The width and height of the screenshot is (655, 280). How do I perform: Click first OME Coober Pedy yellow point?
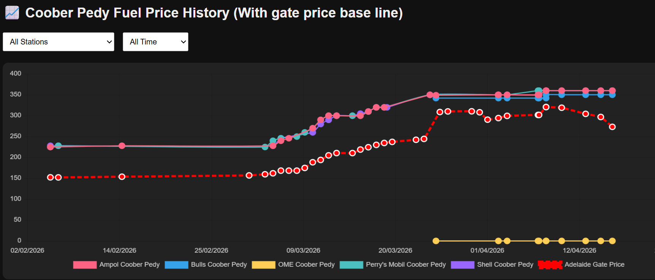[436, 241]
